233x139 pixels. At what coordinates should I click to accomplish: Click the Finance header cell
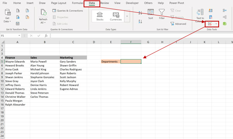(17, 58)
